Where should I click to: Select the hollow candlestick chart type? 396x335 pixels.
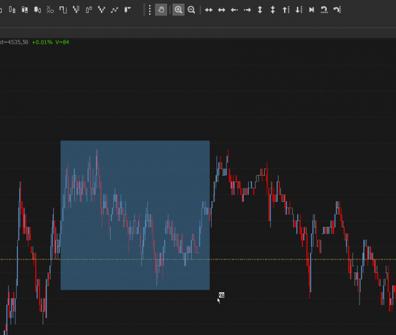[x=12, y=10]
